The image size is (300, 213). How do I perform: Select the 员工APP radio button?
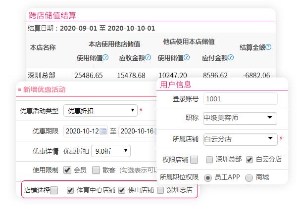click(x=207, y=177)
